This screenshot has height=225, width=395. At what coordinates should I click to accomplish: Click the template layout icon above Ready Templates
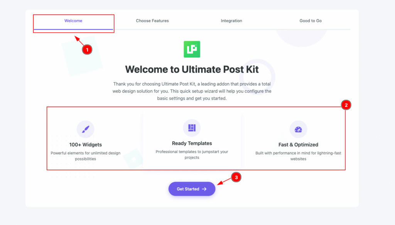pyautogui.click(x=192, y=128)
